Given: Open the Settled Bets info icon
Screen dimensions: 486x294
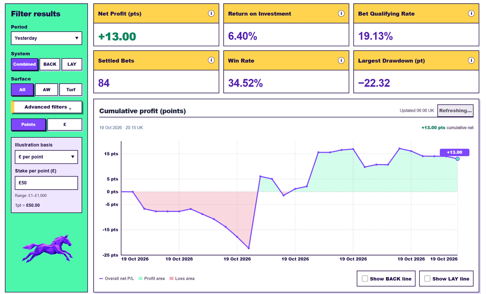Looking at the screenshot, I should coord(211,60).
